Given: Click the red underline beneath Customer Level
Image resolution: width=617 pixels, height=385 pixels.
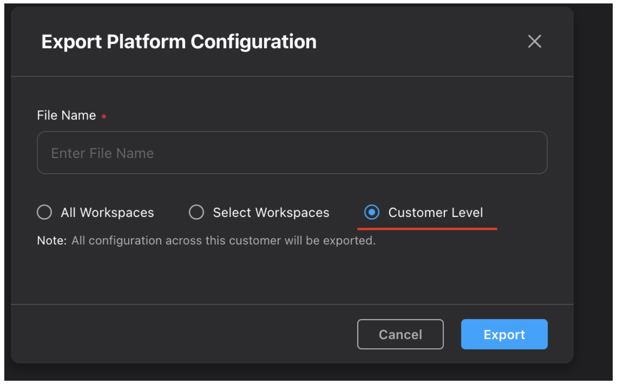Looking at the screenshot, I should (427, 229).
